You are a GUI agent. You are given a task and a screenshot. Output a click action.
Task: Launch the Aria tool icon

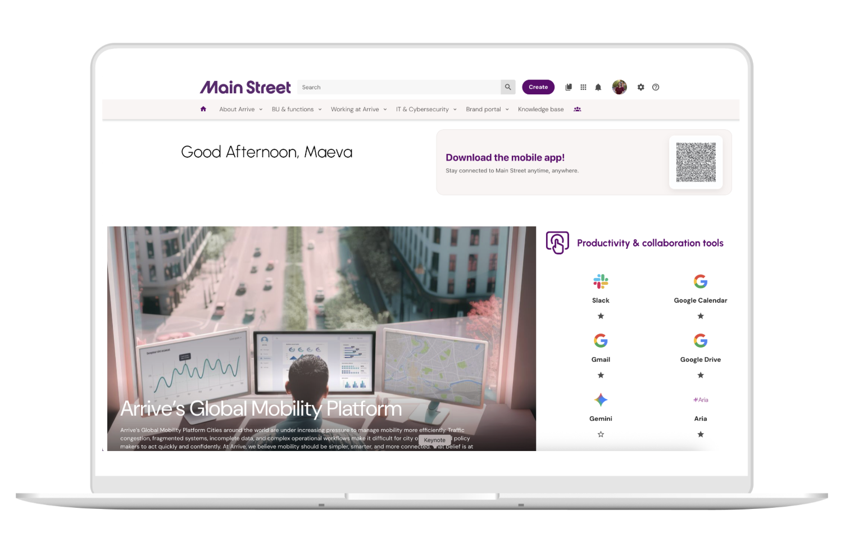701,400
